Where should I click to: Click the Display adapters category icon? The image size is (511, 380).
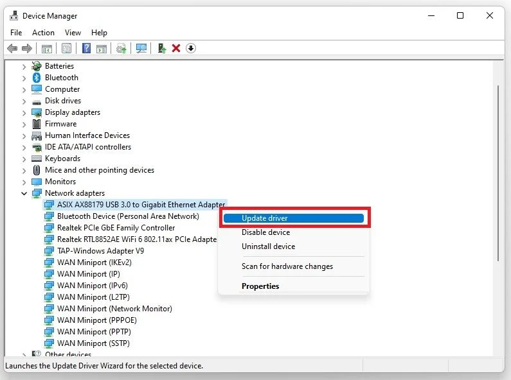pos(37,112)
